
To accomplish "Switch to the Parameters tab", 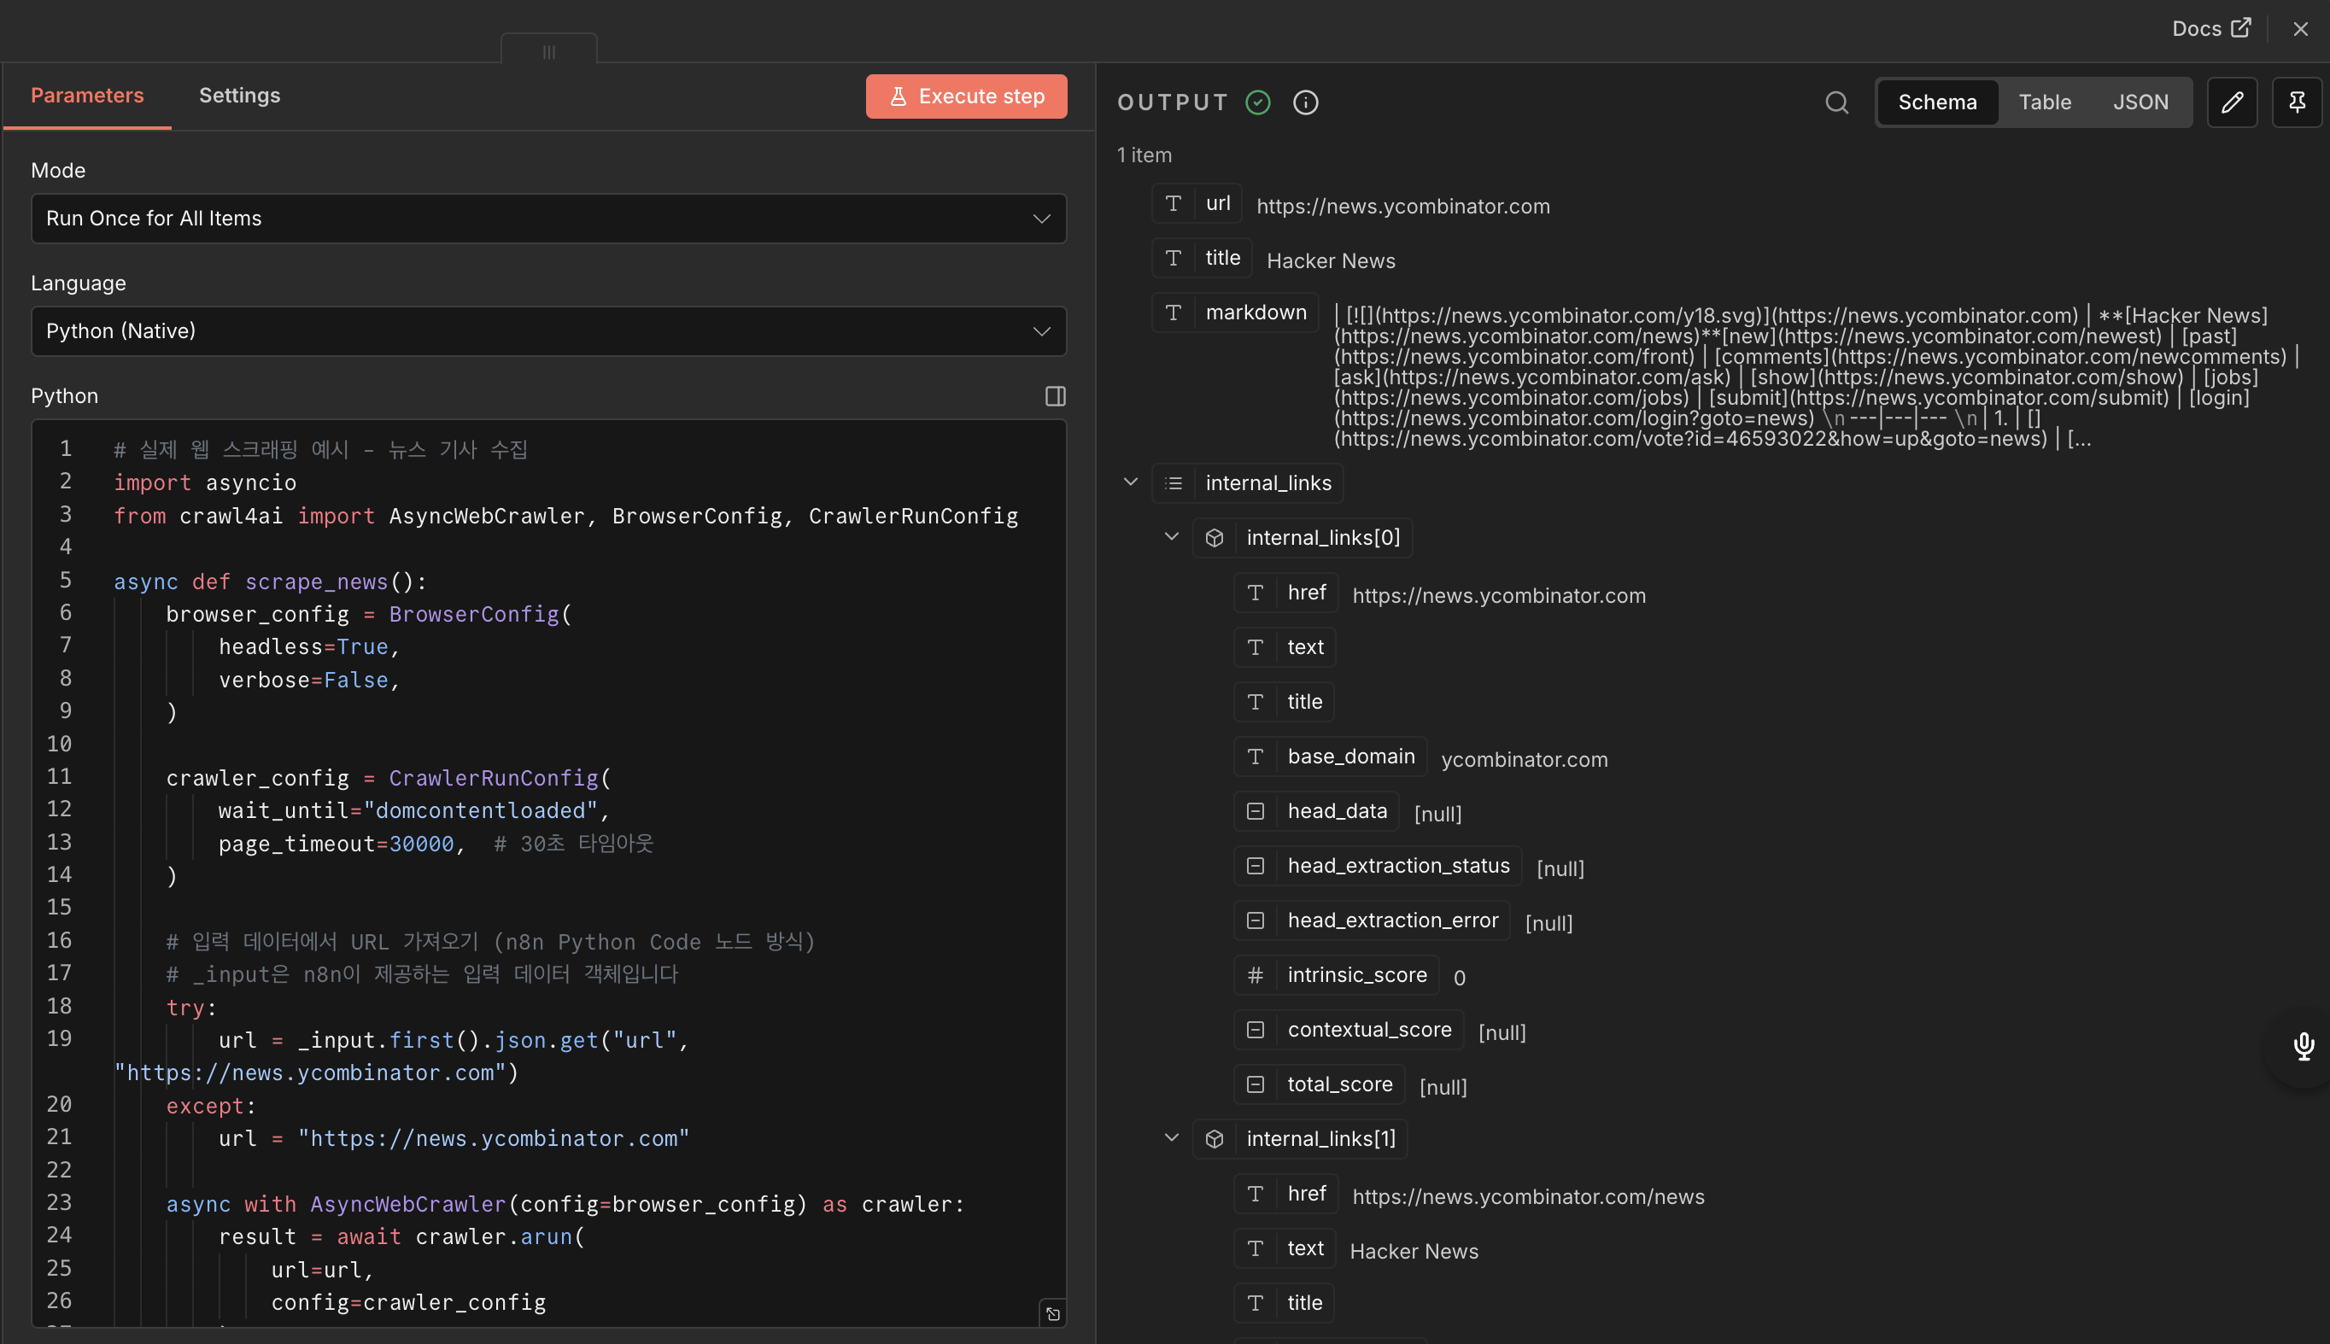I will [88, 95].
